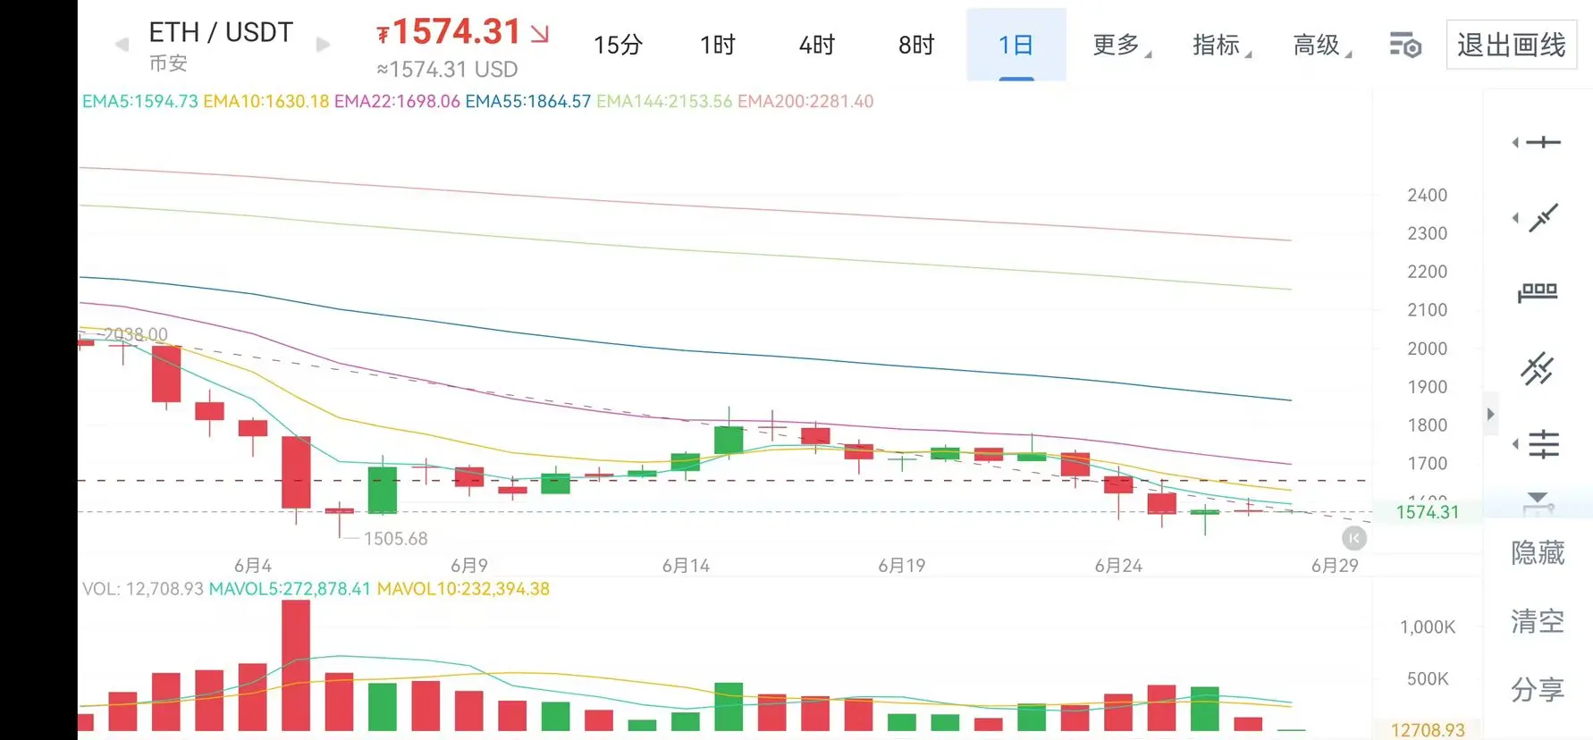The width and height of the screenshot is (1593, 740).
Task: Click the EMA200:2281.40 indicator label
Action: (805, 101)
